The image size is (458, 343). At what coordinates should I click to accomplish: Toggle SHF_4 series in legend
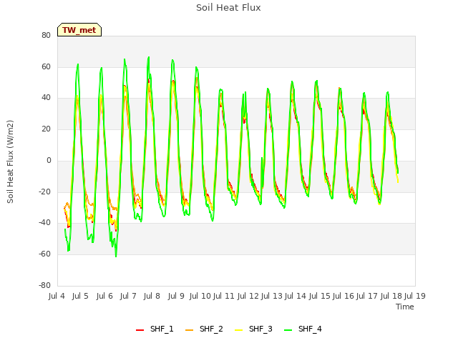303,329
